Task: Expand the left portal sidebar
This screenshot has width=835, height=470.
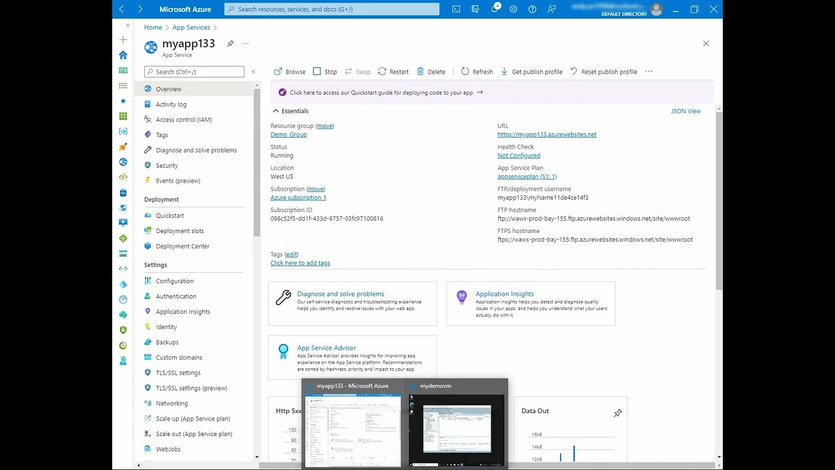Action: click(128, 25)
